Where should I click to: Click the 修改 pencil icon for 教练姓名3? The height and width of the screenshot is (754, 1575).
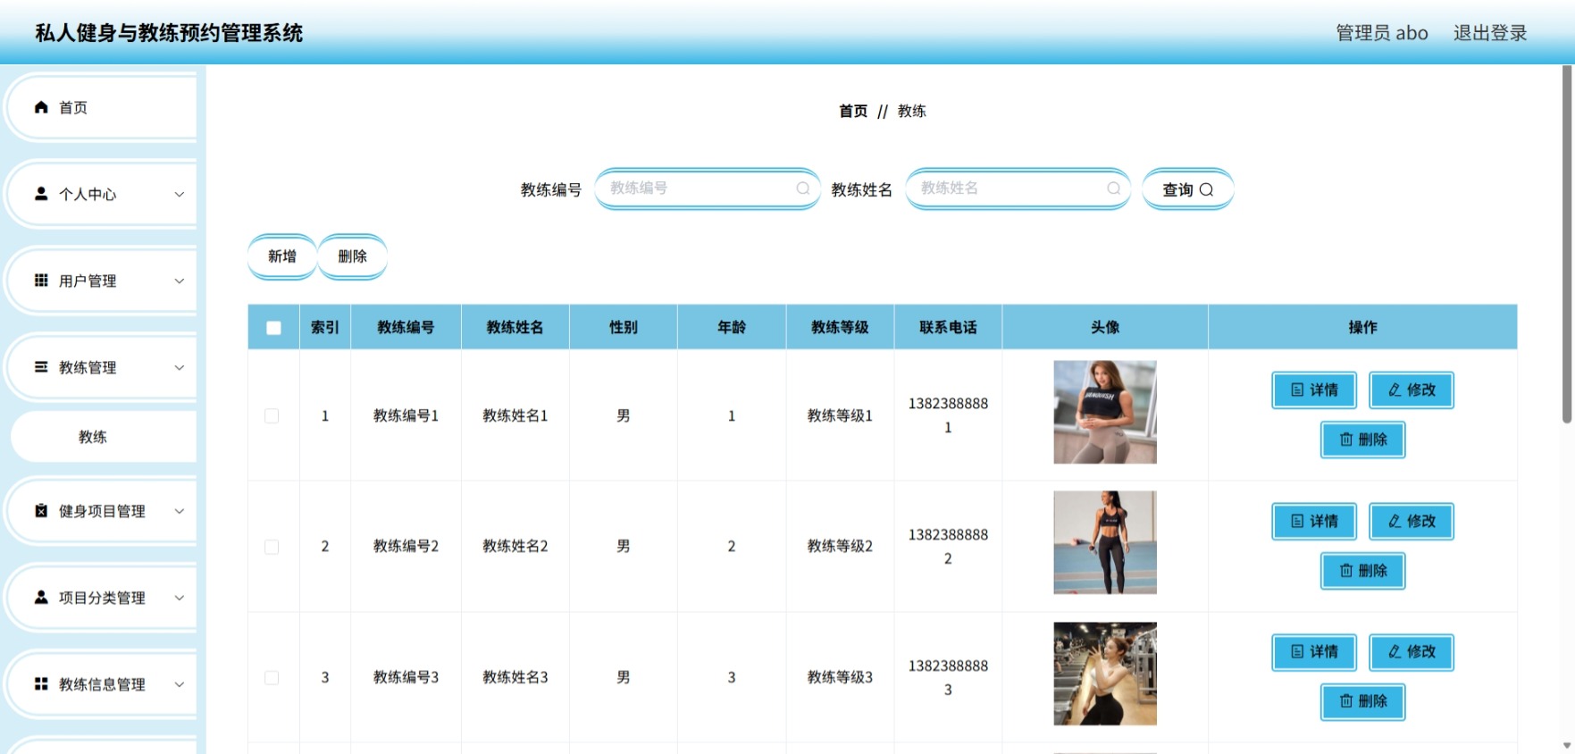click(x=1395, y=652)
